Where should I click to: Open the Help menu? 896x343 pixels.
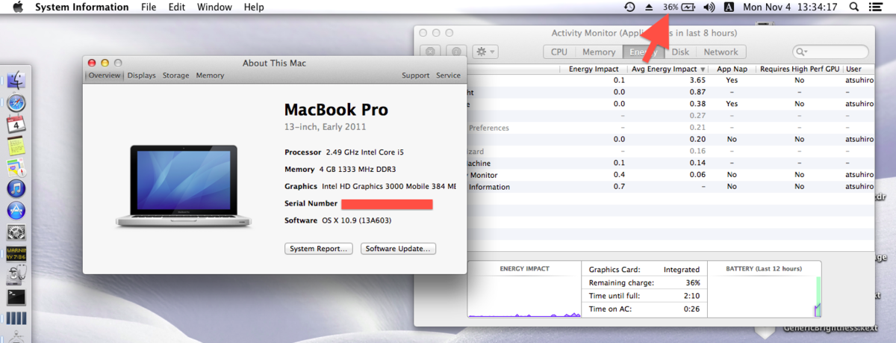click(x=254, y=7)
